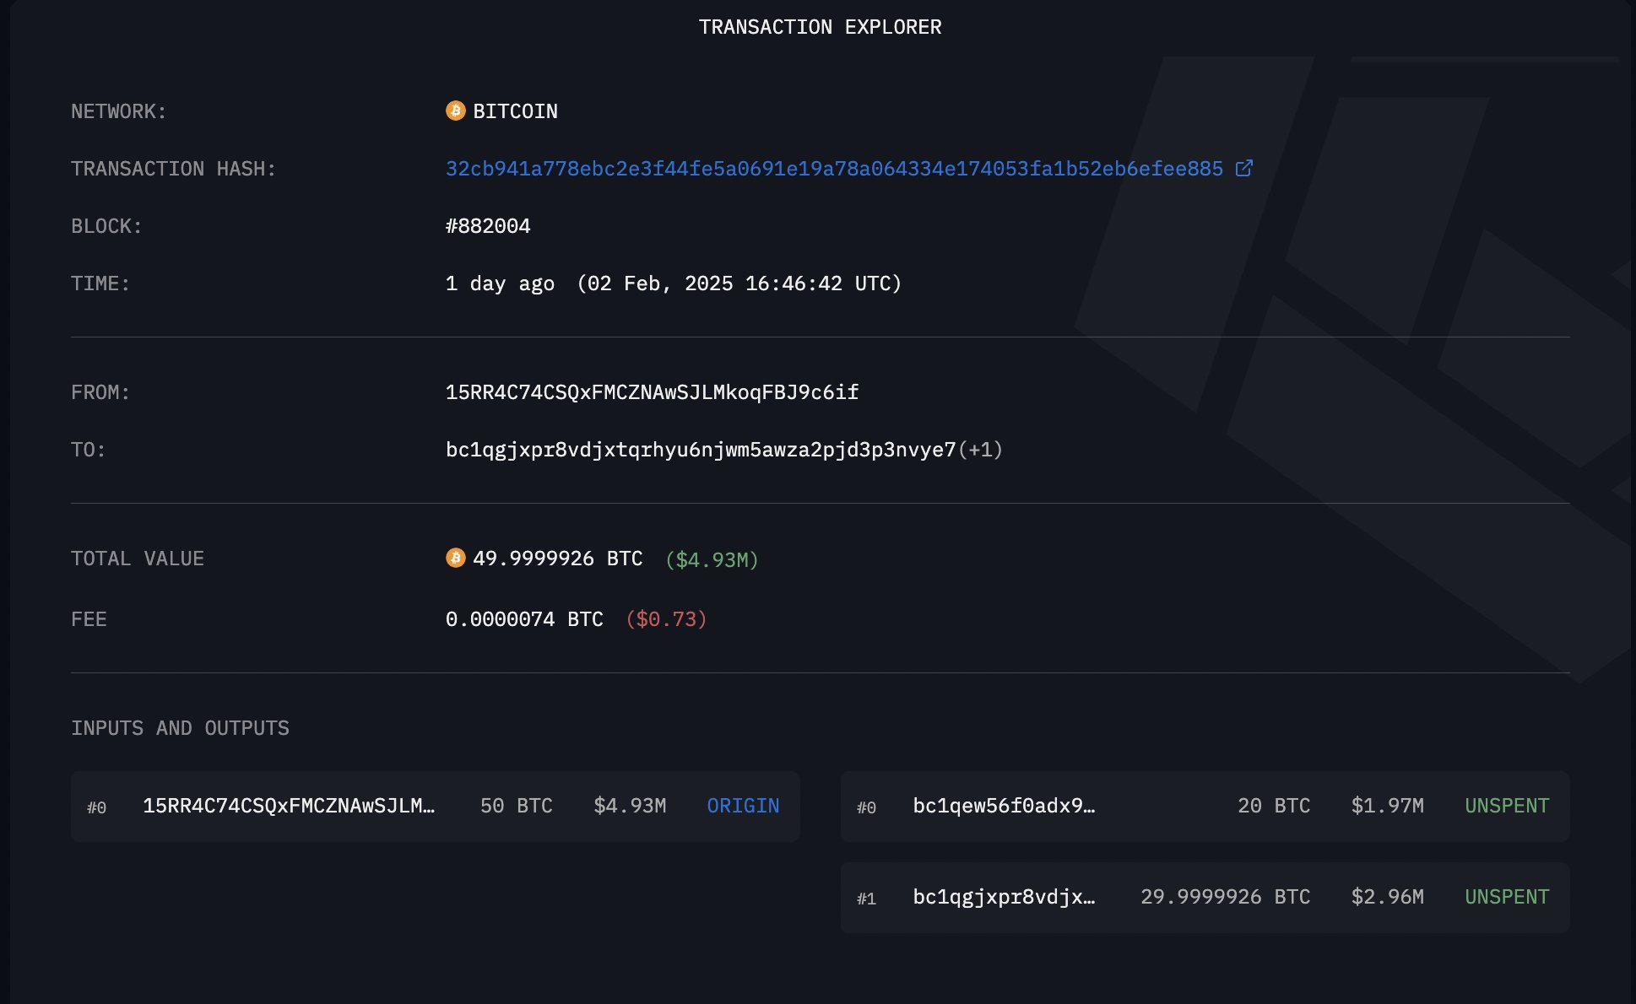Open output #1 address bc1qgjxpr8vdjx…

coord(1004,897)
